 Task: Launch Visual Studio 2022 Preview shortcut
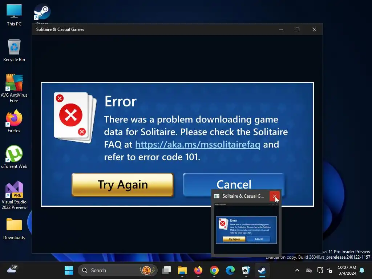pyautogui.click(x=14, y=195)
